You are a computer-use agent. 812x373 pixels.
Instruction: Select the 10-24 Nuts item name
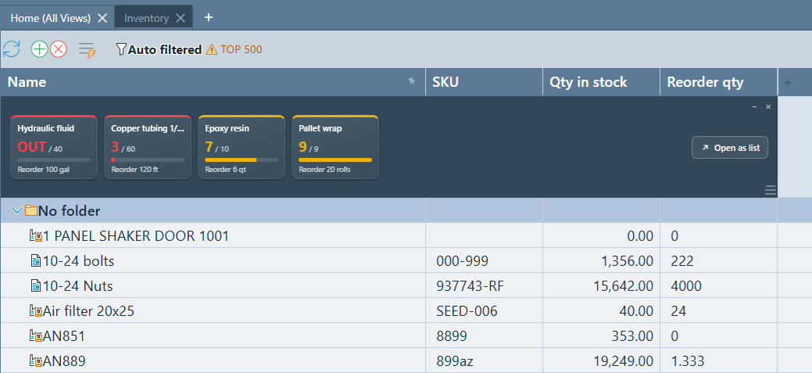click(x=77, y=286)
